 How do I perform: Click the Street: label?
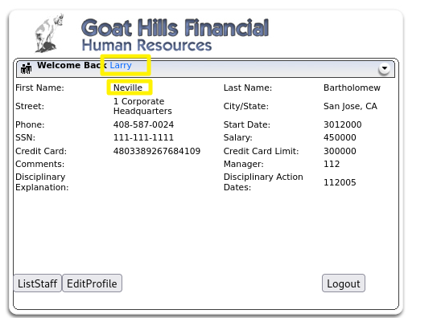[30, 106]
